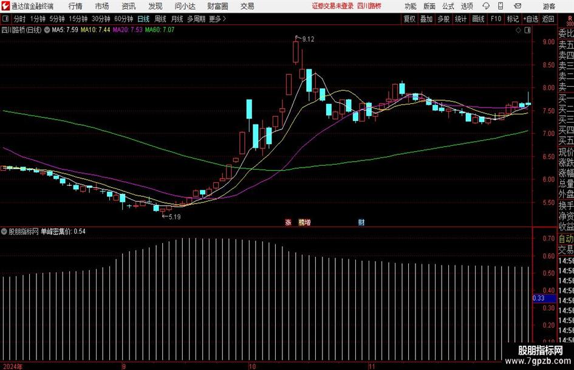Screen dimensions: 574x370
Task: Click the MA60: 7.07 indicator value
Action: click(x=160, y=30)
